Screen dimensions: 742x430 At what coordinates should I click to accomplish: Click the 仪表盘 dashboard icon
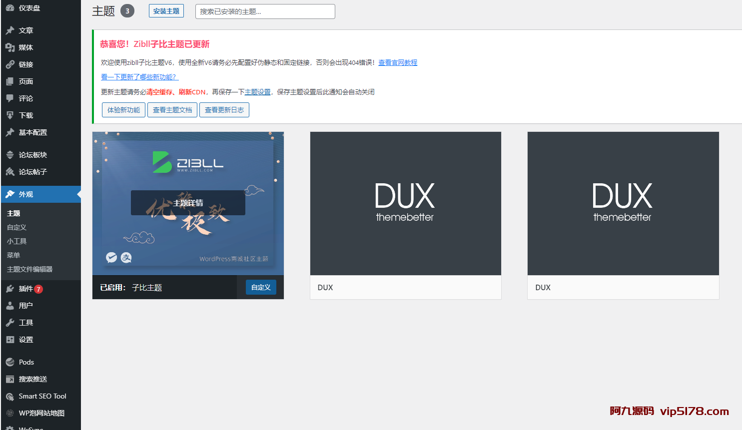point(10,8)
